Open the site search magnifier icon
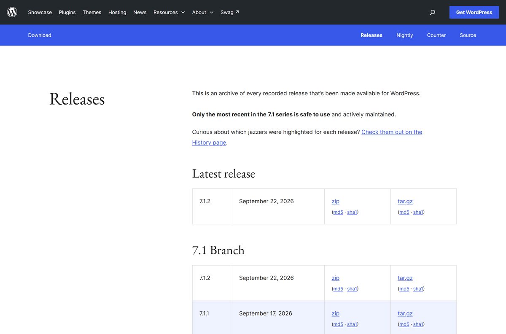The height and width of the screenshot is (334, 506). click(432, 12)
